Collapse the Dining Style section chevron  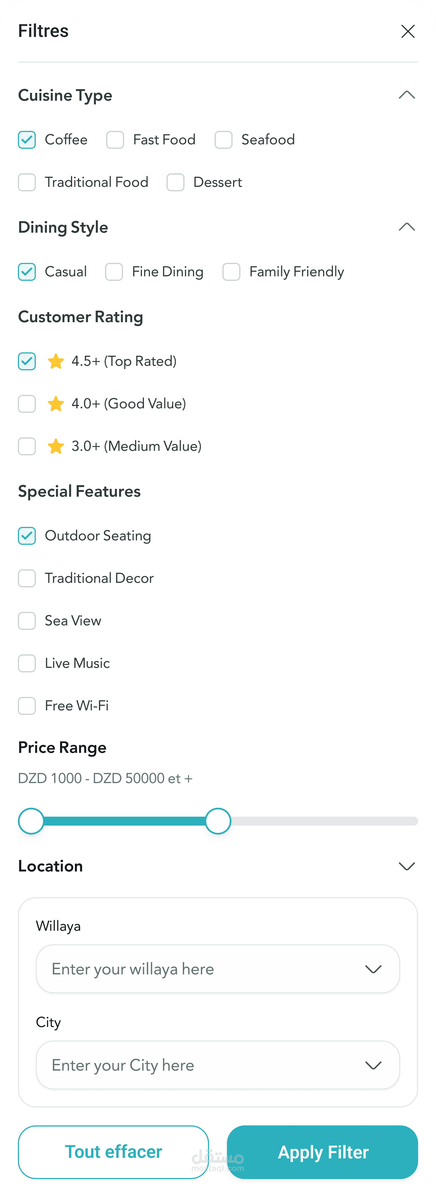[407, 227]
